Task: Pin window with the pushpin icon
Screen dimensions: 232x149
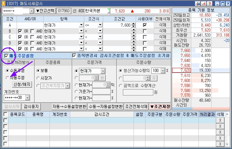Action: pos(198,3)
